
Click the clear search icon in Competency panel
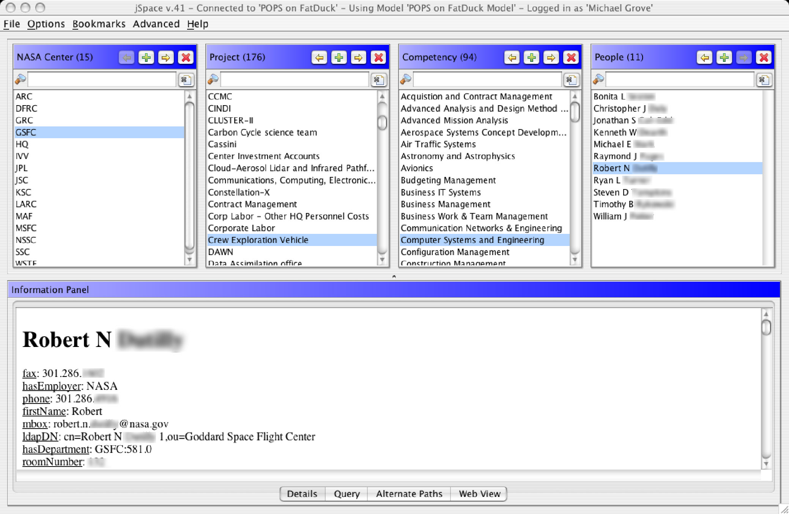[x=570, y=80]
